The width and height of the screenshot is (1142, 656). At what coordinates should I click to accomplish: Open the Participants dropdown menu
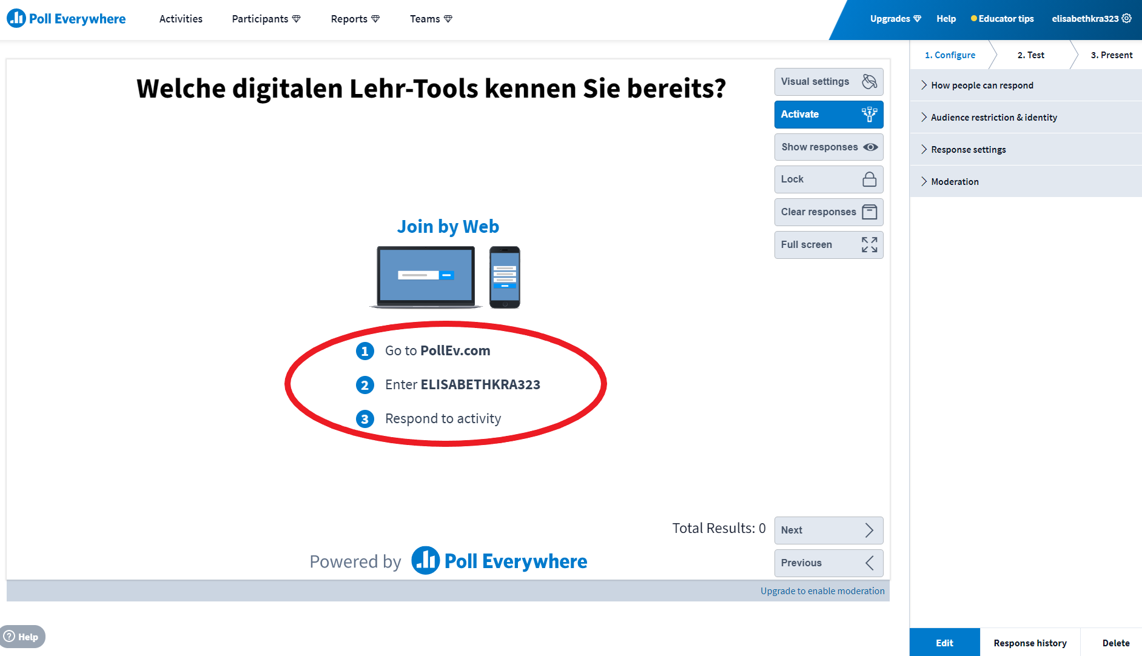click(266, 19)
